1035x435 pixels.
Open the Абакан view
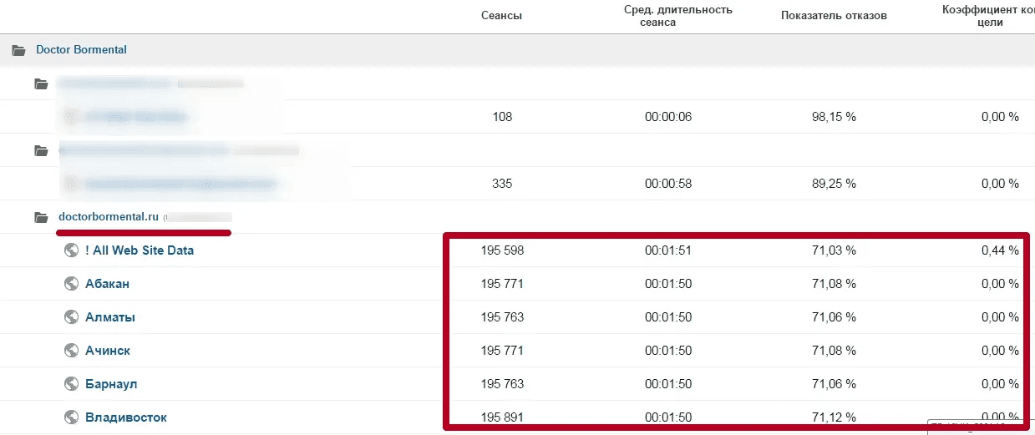[x=107, y=284]
